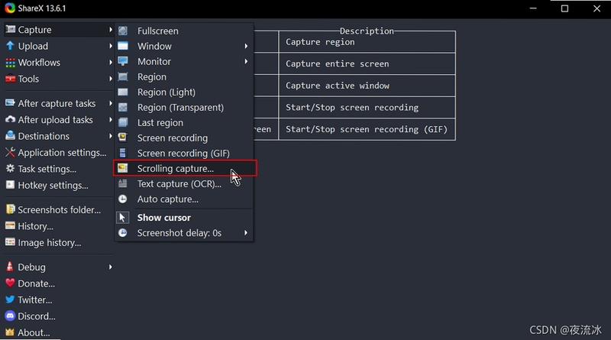Expand the Window submenu arrow
The image size is (611, 340).
point(246,46)
